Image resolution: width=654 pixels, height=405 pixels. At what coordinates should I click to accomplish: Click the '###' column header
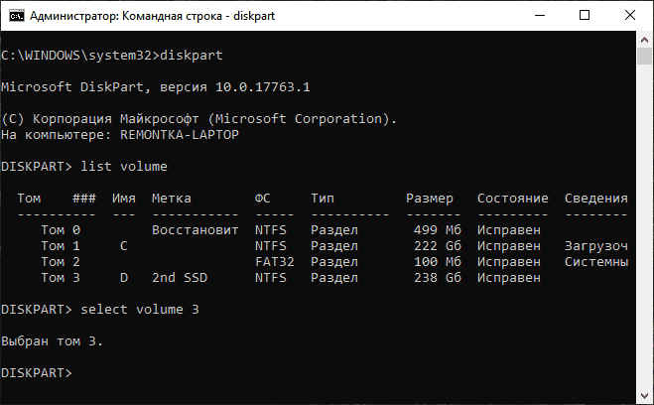84,199
